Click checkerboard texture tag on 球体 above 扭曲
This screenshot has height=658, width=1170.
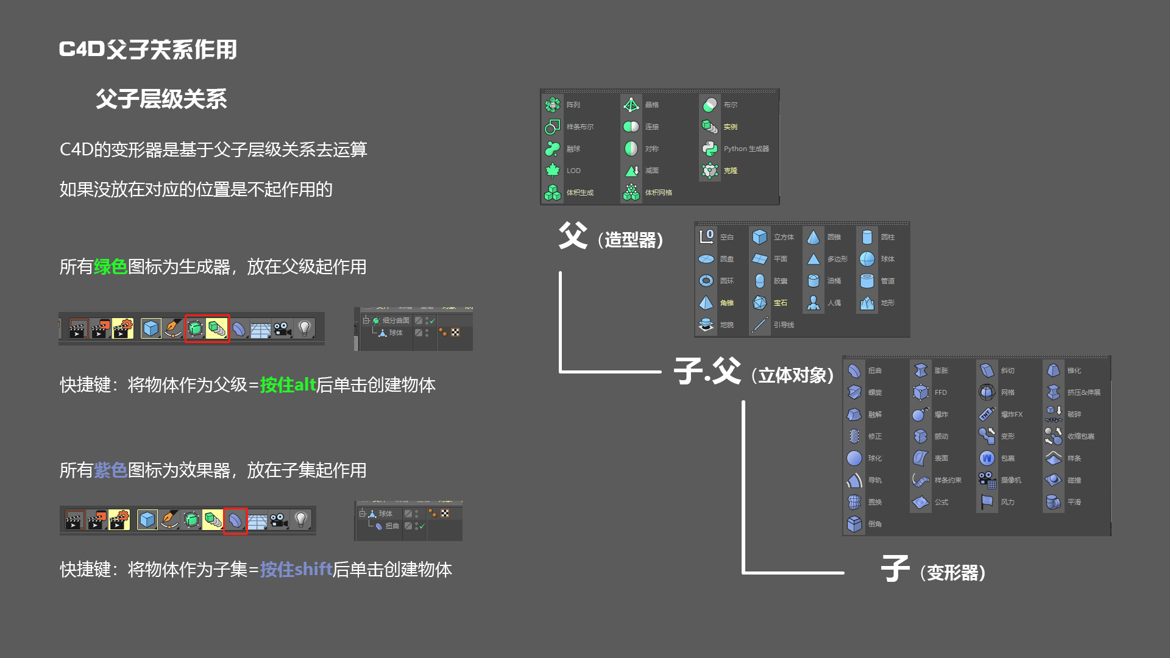point(445,514)
